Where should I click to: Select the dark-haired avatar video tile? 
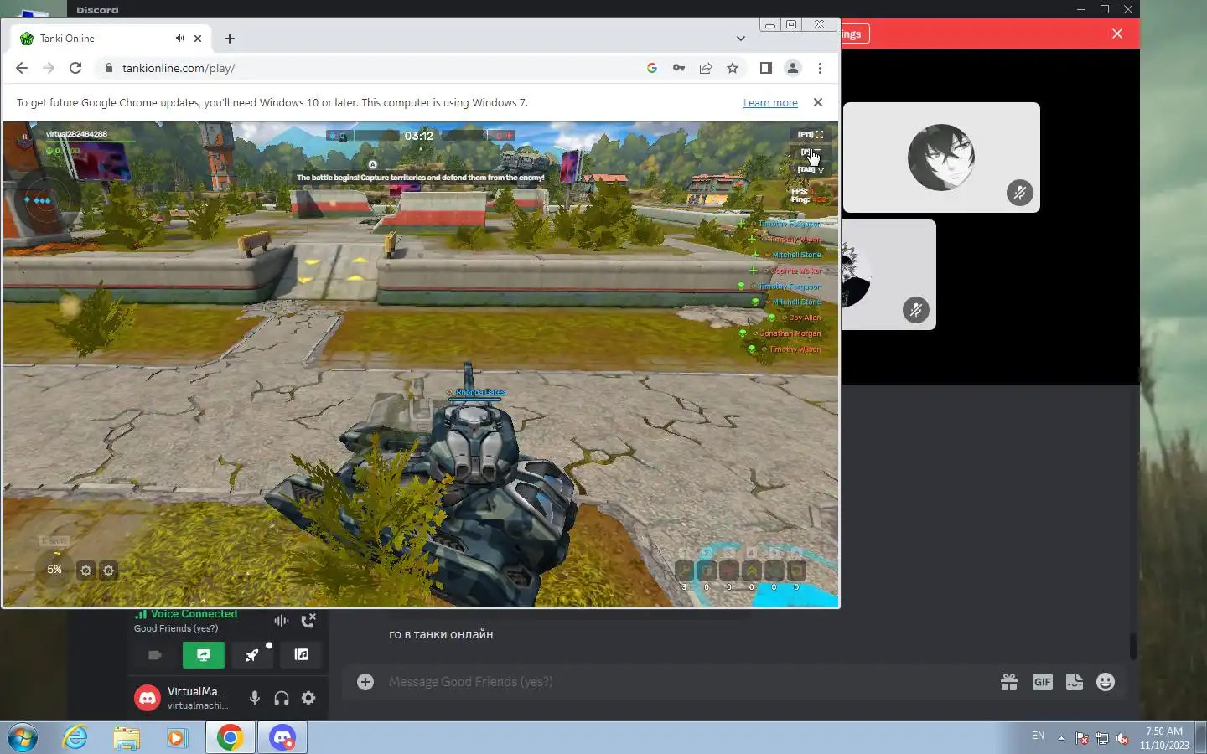[x=941, y=158]
